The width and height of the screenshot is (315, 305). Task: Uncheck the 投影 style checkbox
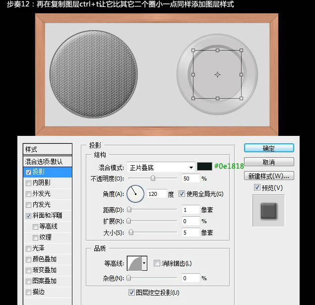29,172
